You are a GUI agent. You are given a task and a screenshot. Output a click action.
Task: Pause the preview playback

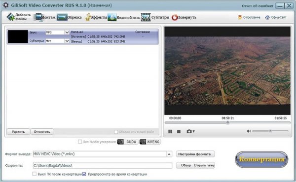[170, 131]
